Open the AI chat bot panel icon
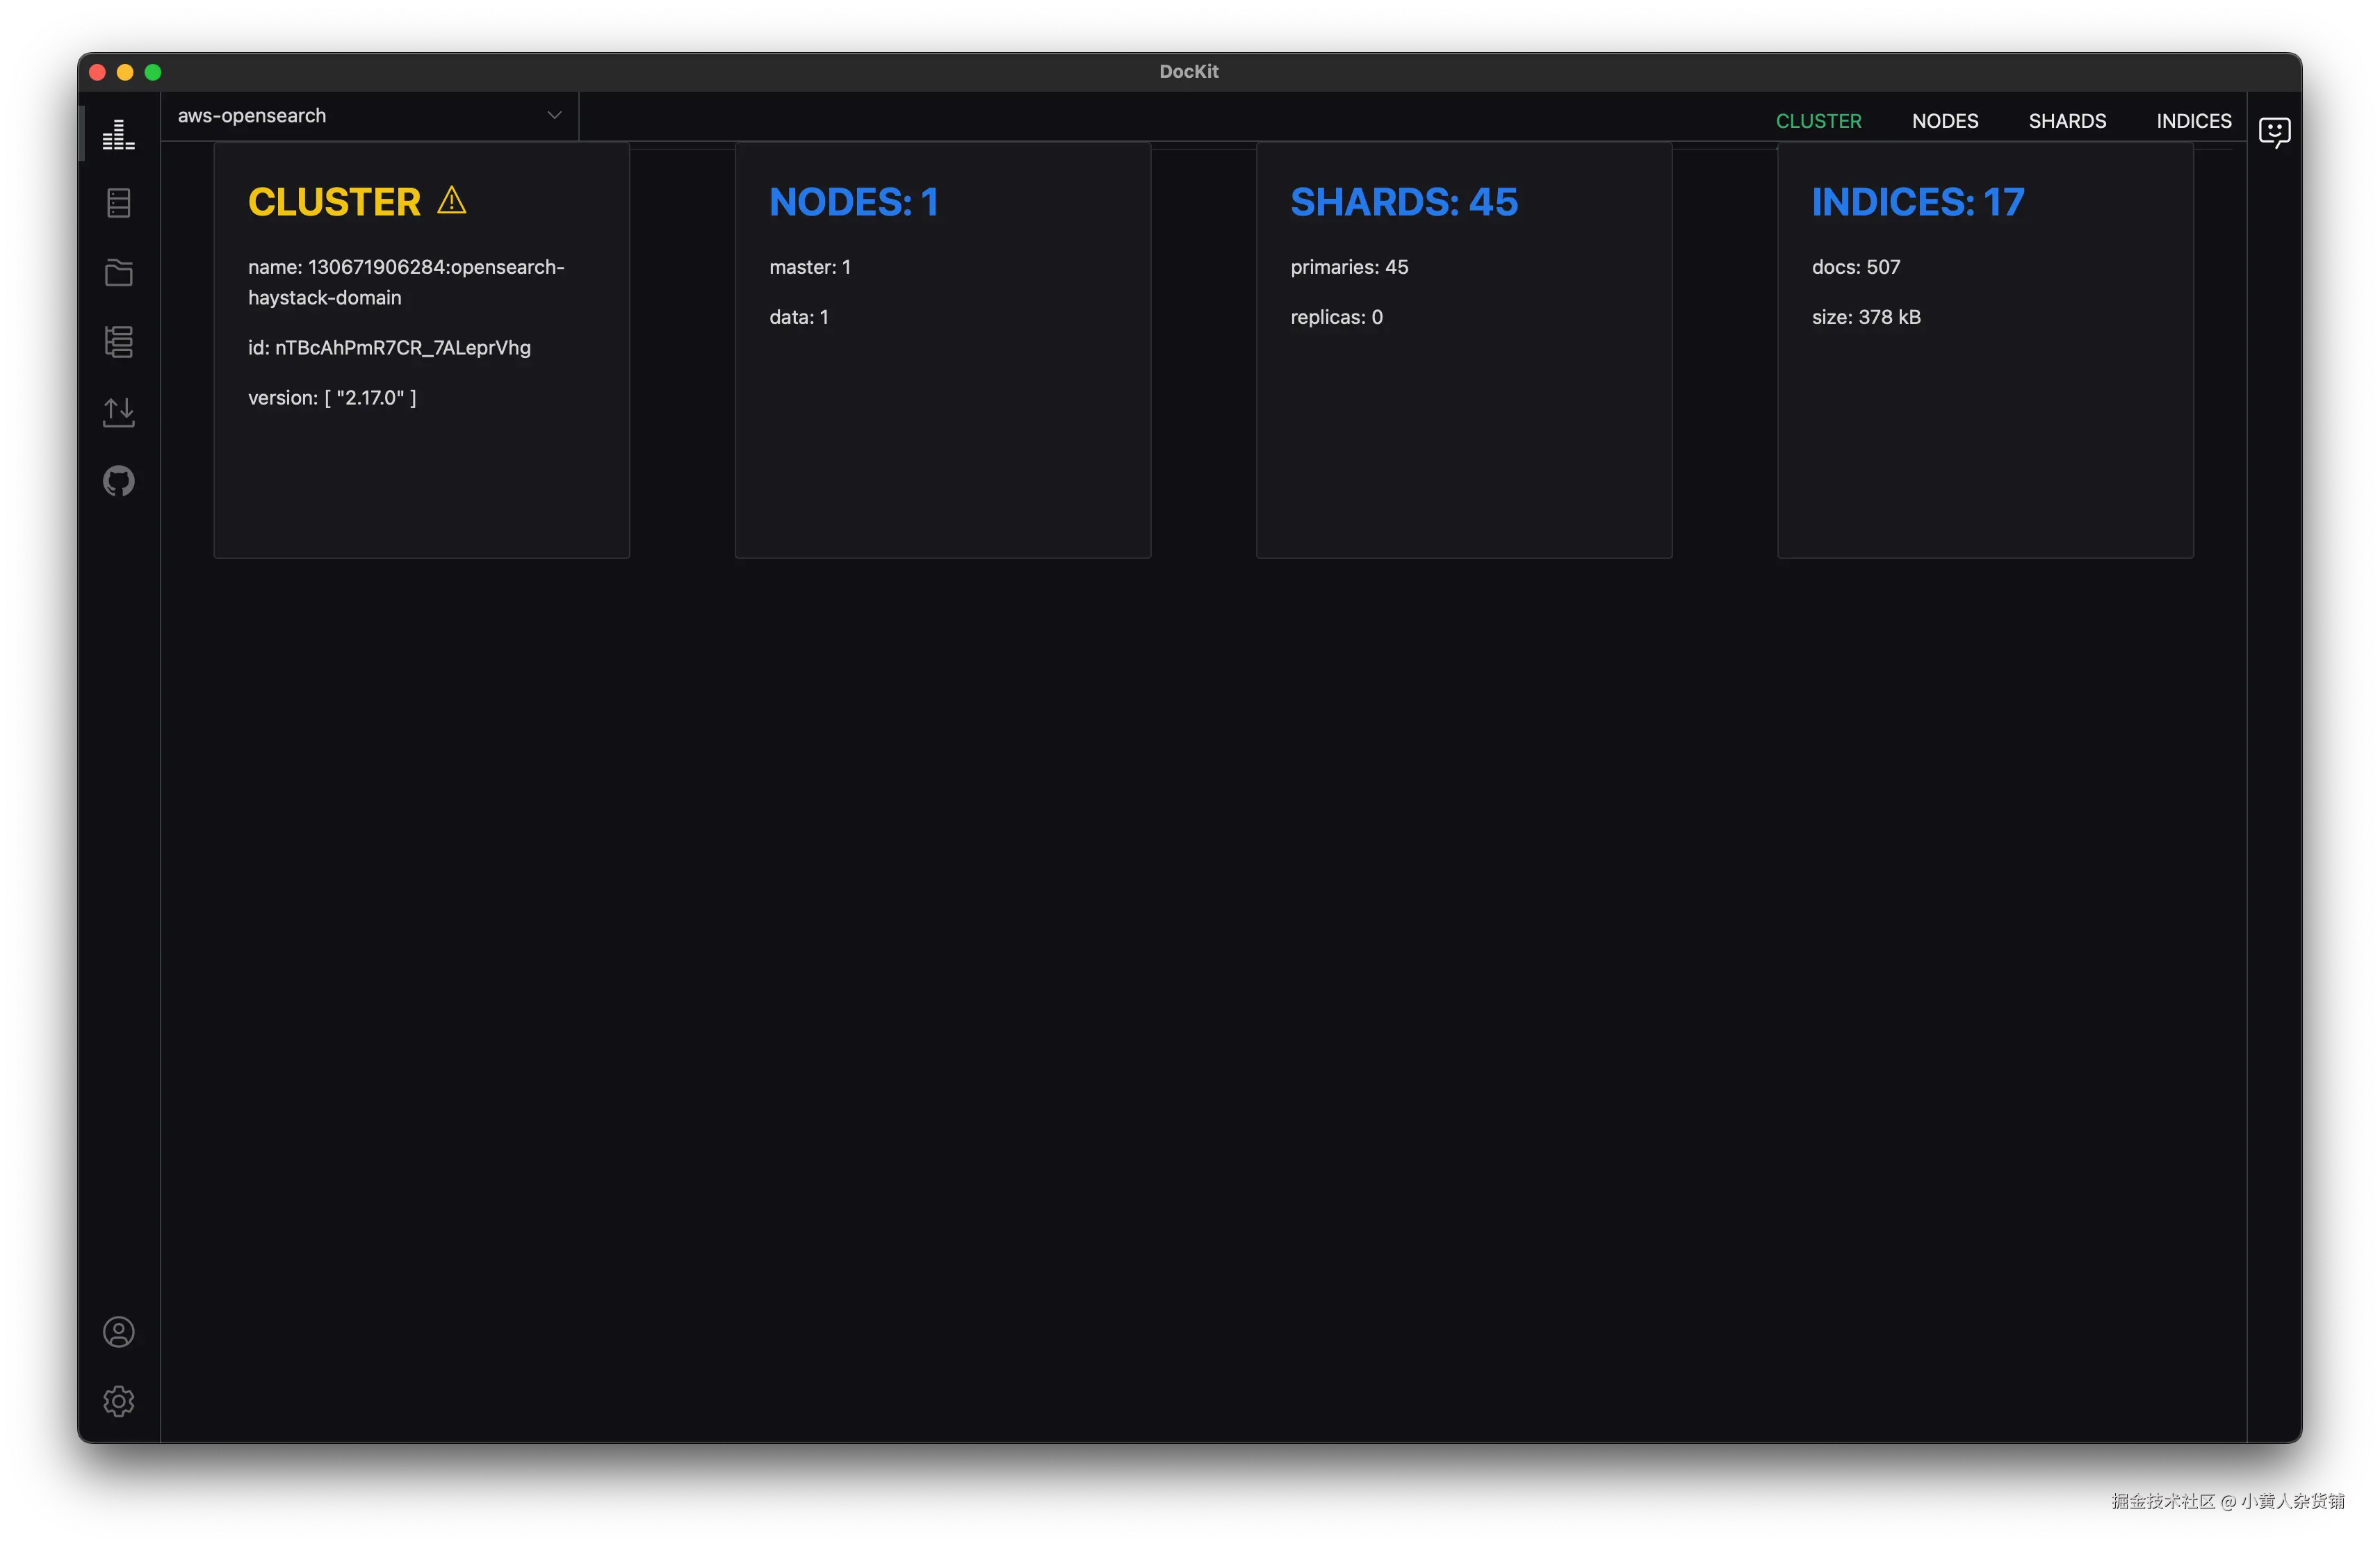The width and height of the screenshot is (2380, 1546). 2273,132
